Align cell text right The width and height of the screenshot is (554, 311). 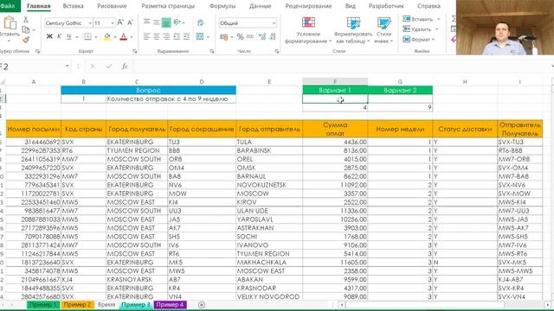click(x=166, y=36)
